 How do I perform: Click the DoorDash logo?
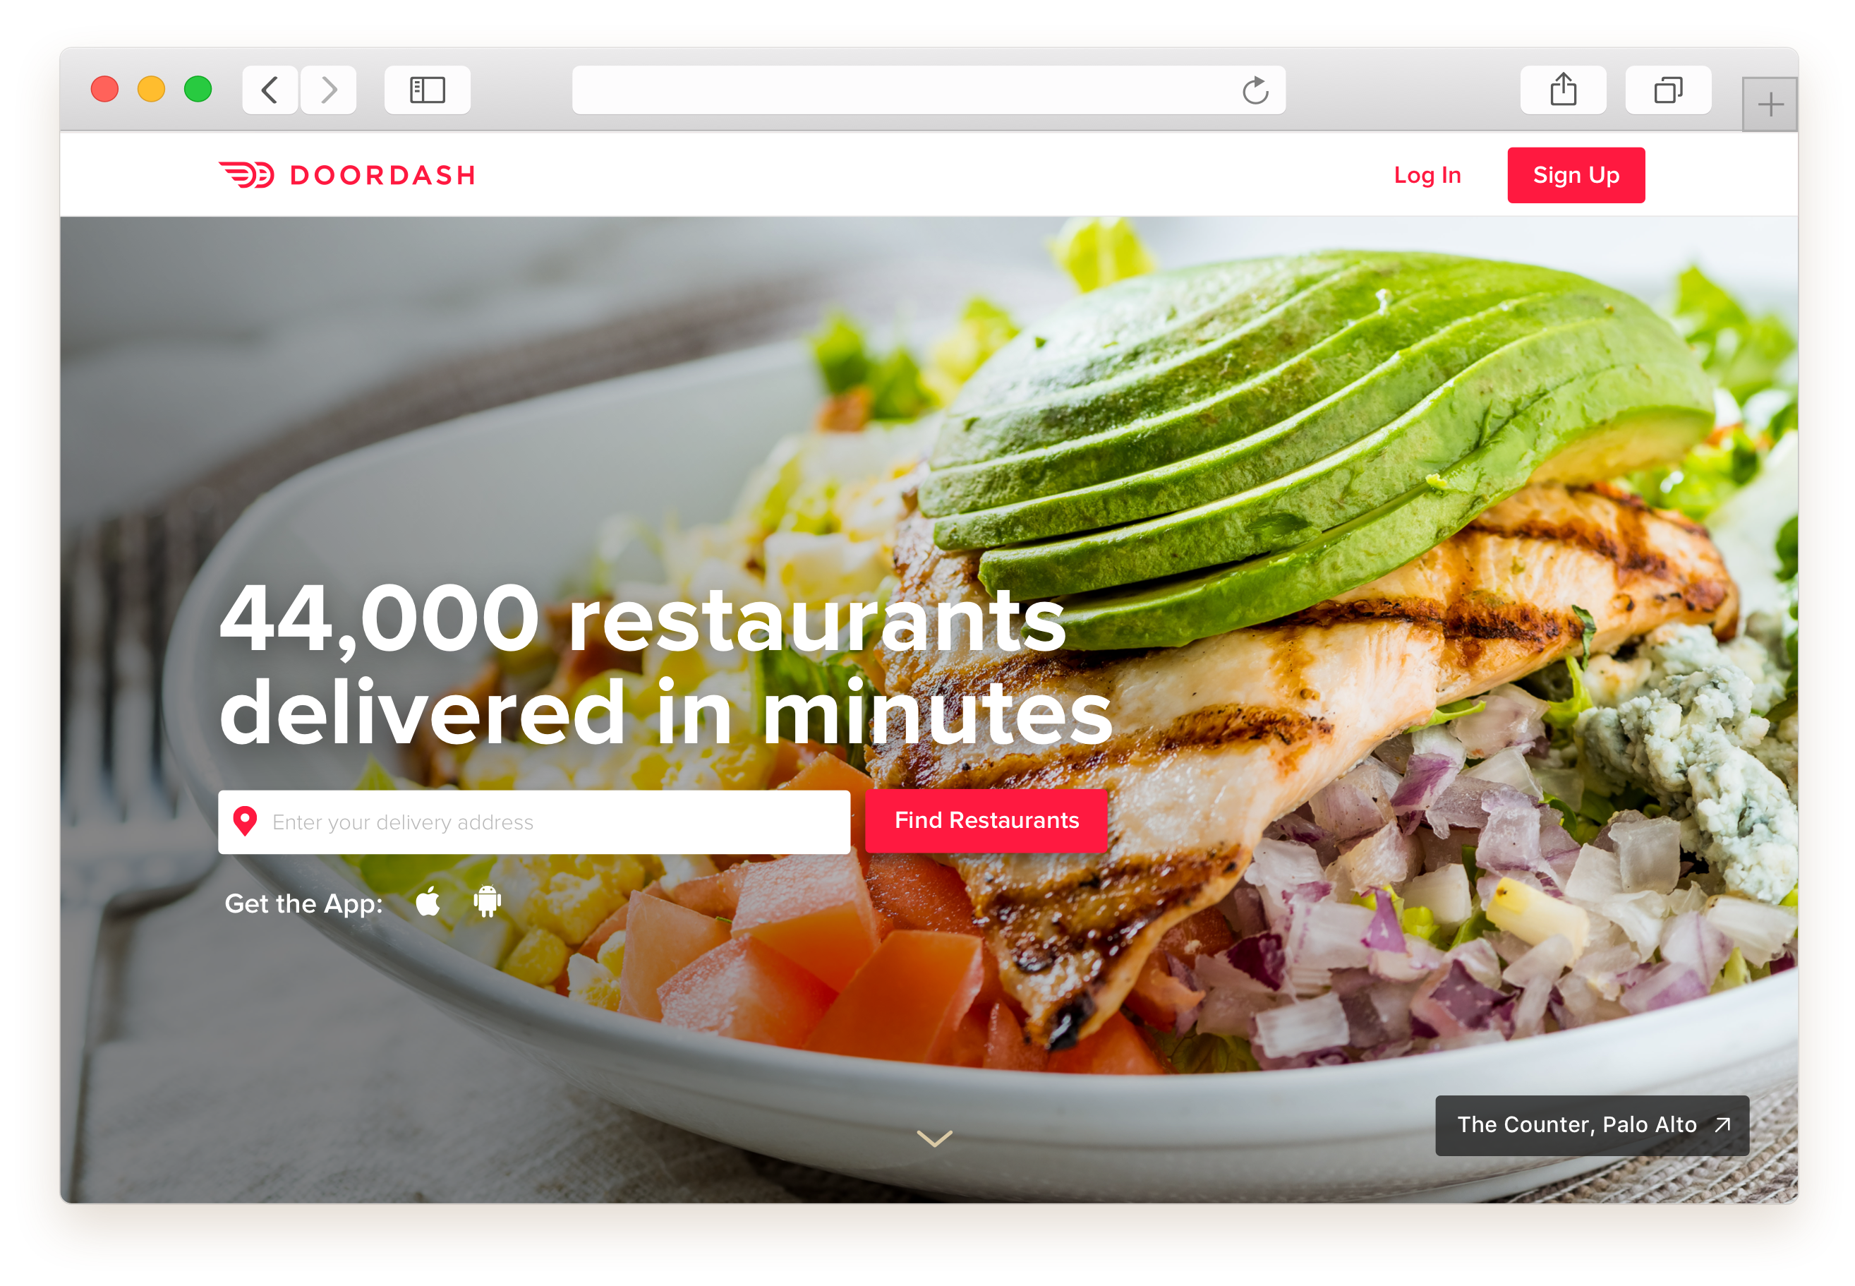click(x=347, y=175)
